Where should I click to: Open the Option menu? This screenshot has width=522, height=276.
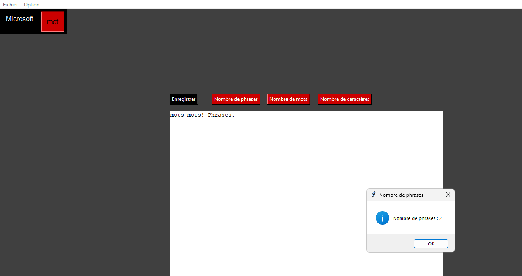(31, 4)
